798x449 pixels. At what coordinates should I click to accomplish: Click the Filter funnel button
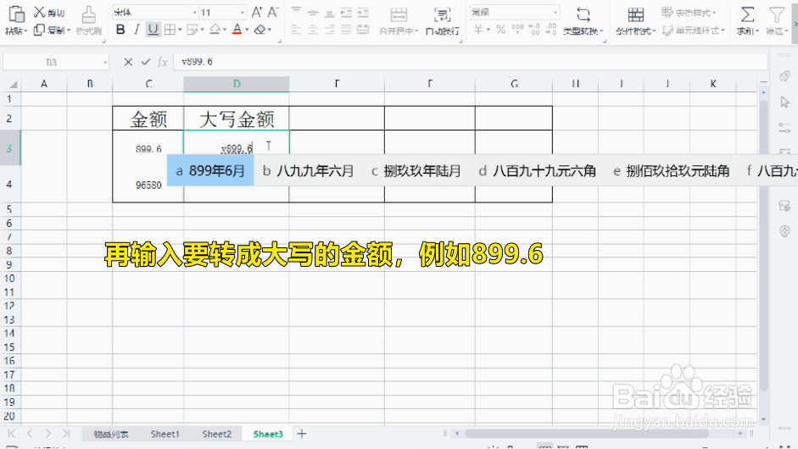pyautogui.click(x=777, y=21)
